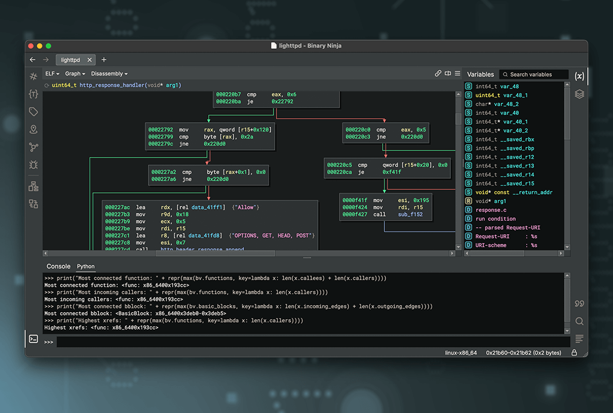Open the ELF view type dropdown
The height and width of the screenshot is (413, 613).
[x=52, y=74]
